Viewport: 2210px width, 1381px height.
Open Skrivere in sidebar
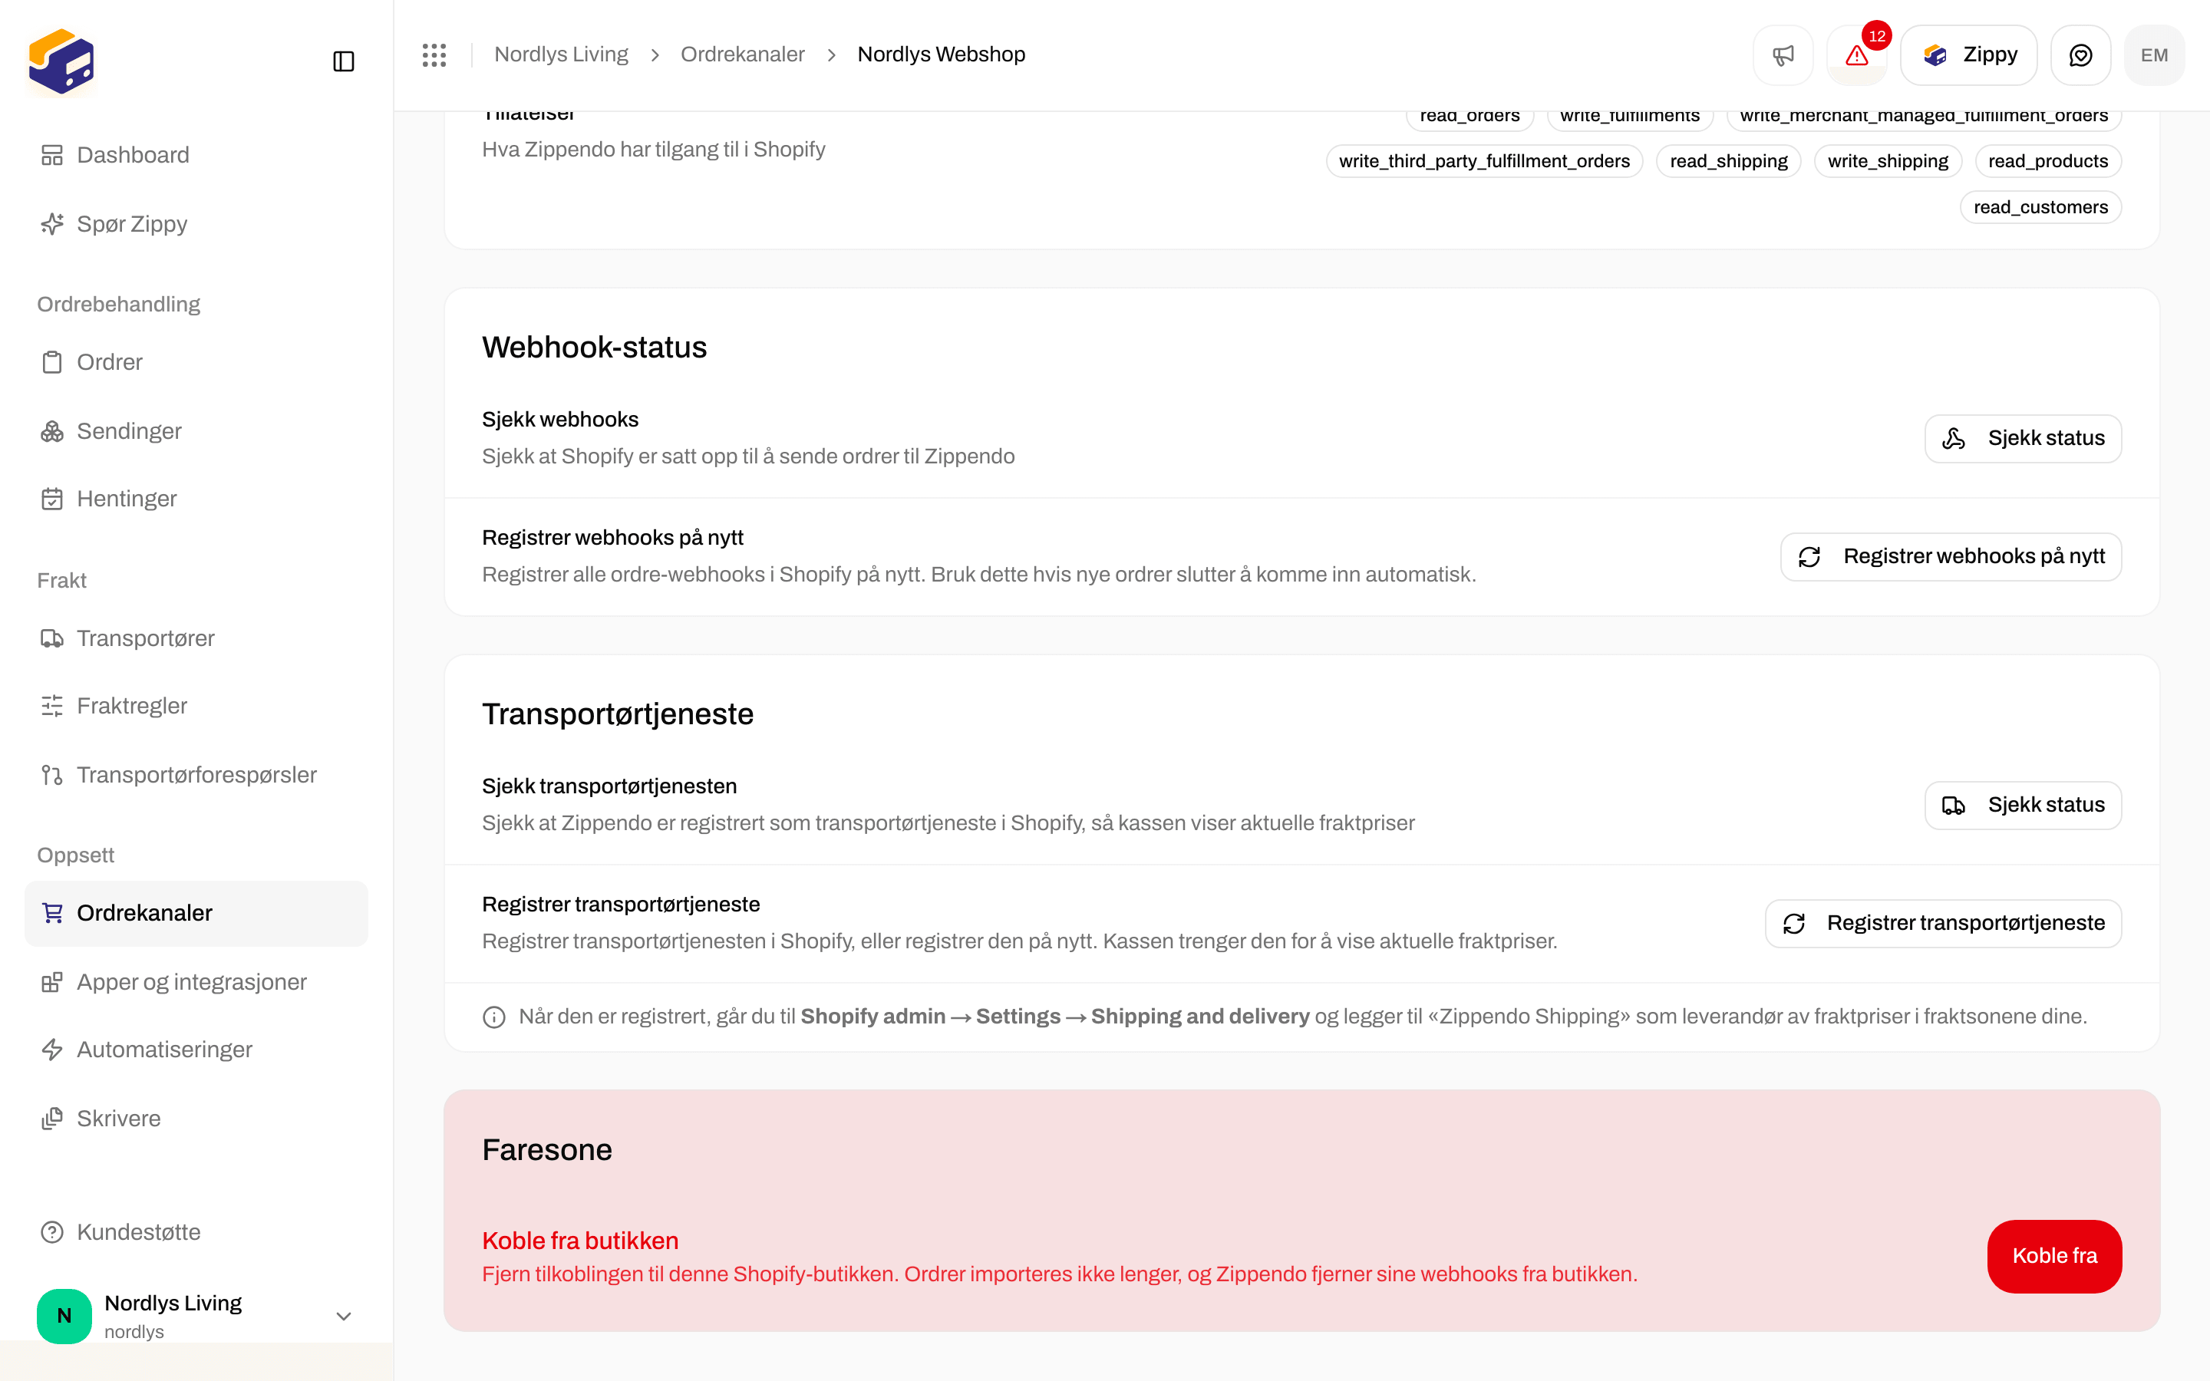[196, 1119]
